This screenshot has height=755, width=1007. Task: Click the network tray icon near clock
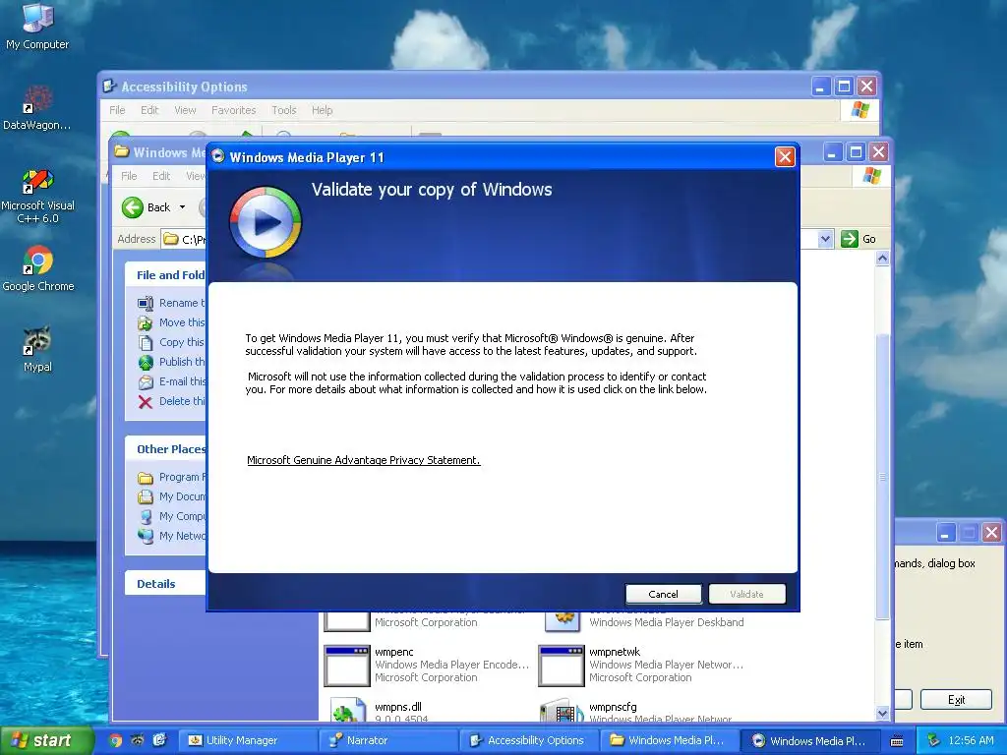(933, 740)
